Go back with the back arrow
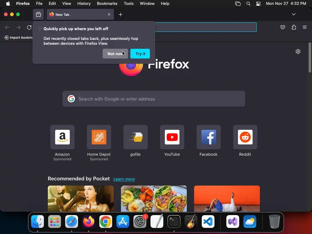Viewport: 312px width, 234px height. (7, 27)
